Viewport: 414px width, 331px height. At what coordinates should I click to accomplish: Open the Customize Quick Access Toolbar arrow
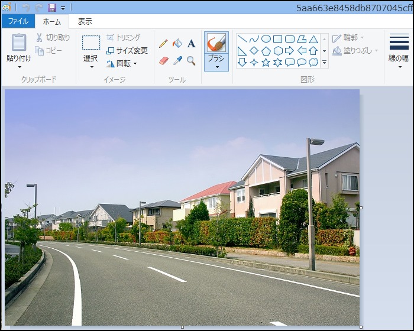(63, 8)
